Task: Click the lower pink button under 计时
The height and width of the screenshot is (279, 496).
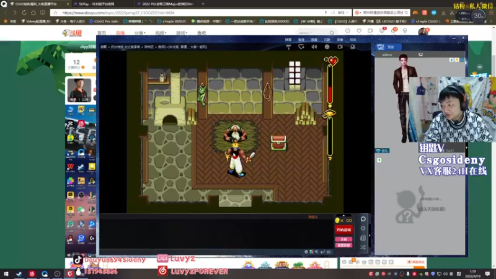Action: (344, 245)
